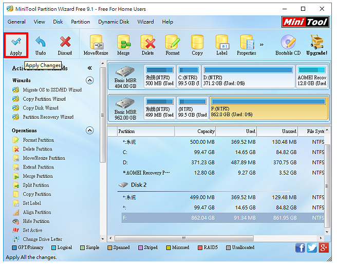Open the Label toolbar tool

pyautogui.click(x=222, y=45)
